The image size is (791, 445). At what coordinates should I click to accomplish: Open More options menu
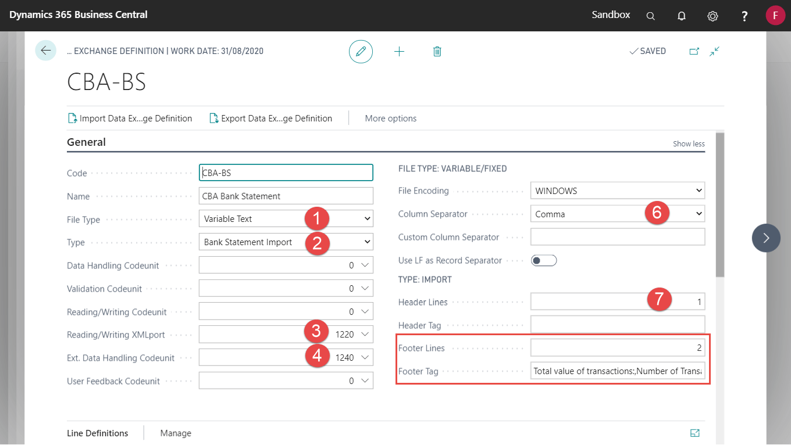pos(391,118)
